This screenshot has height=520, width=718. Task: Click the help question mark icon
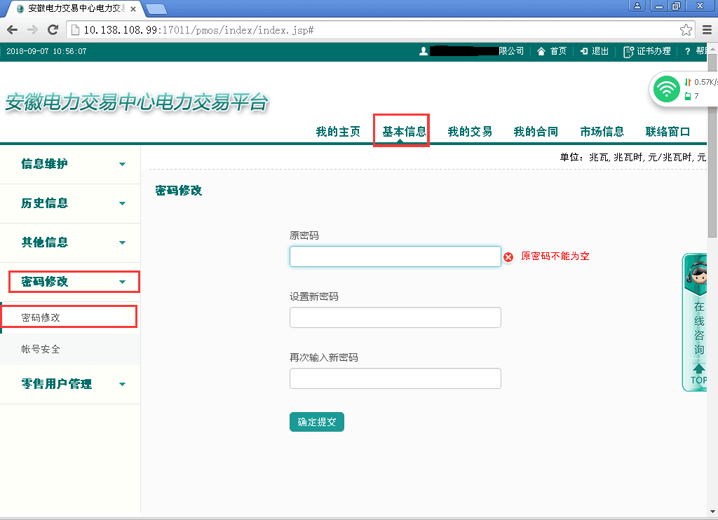click(x=687, y=51)
